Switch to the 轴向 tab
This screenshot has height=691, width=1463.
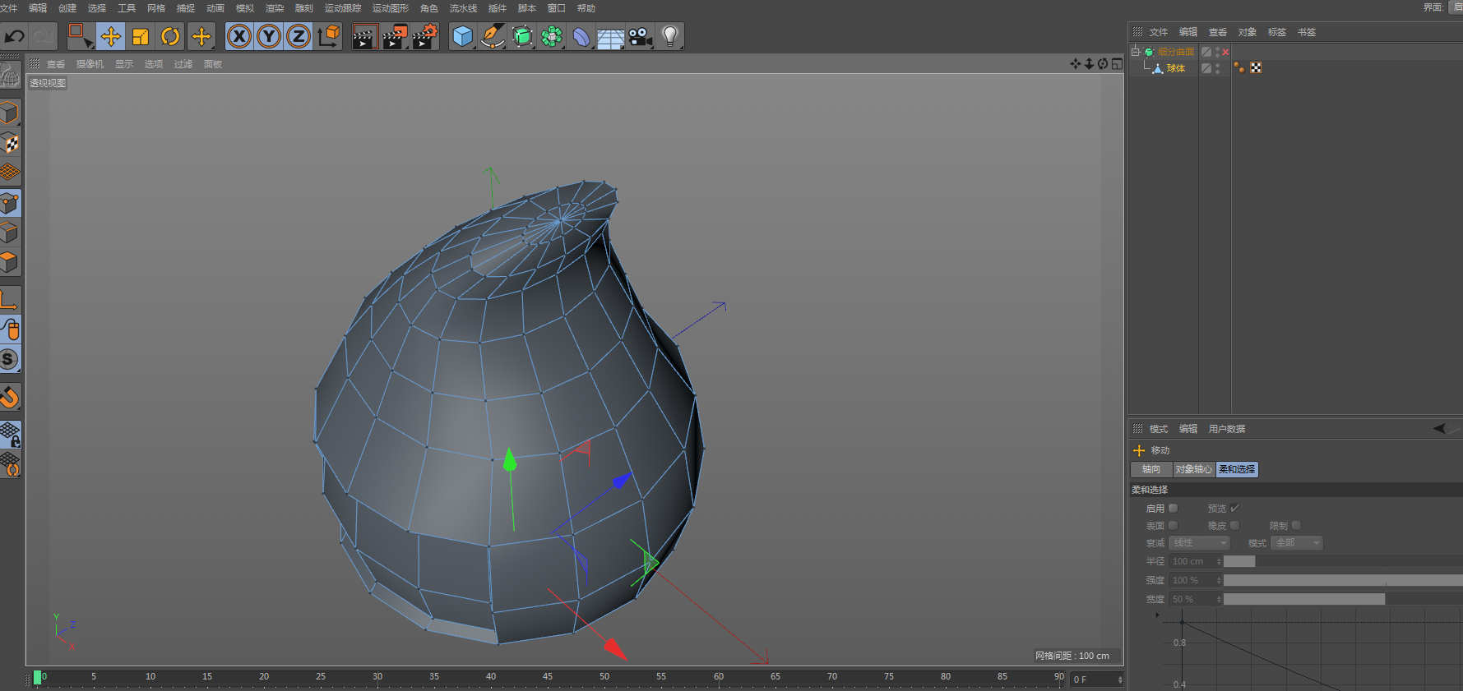[1151, 469]
